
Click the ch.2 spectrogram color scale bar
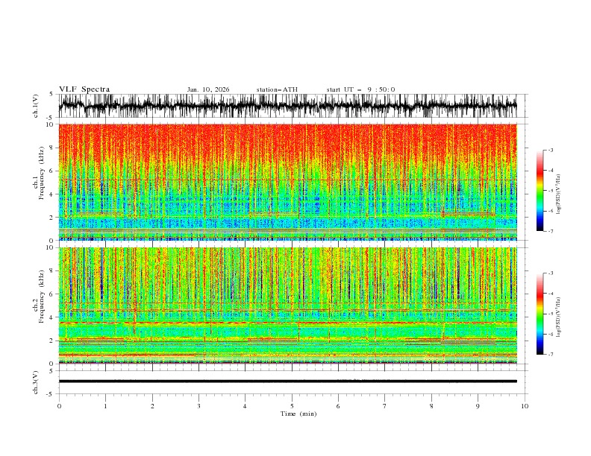[x=540, y=314]
